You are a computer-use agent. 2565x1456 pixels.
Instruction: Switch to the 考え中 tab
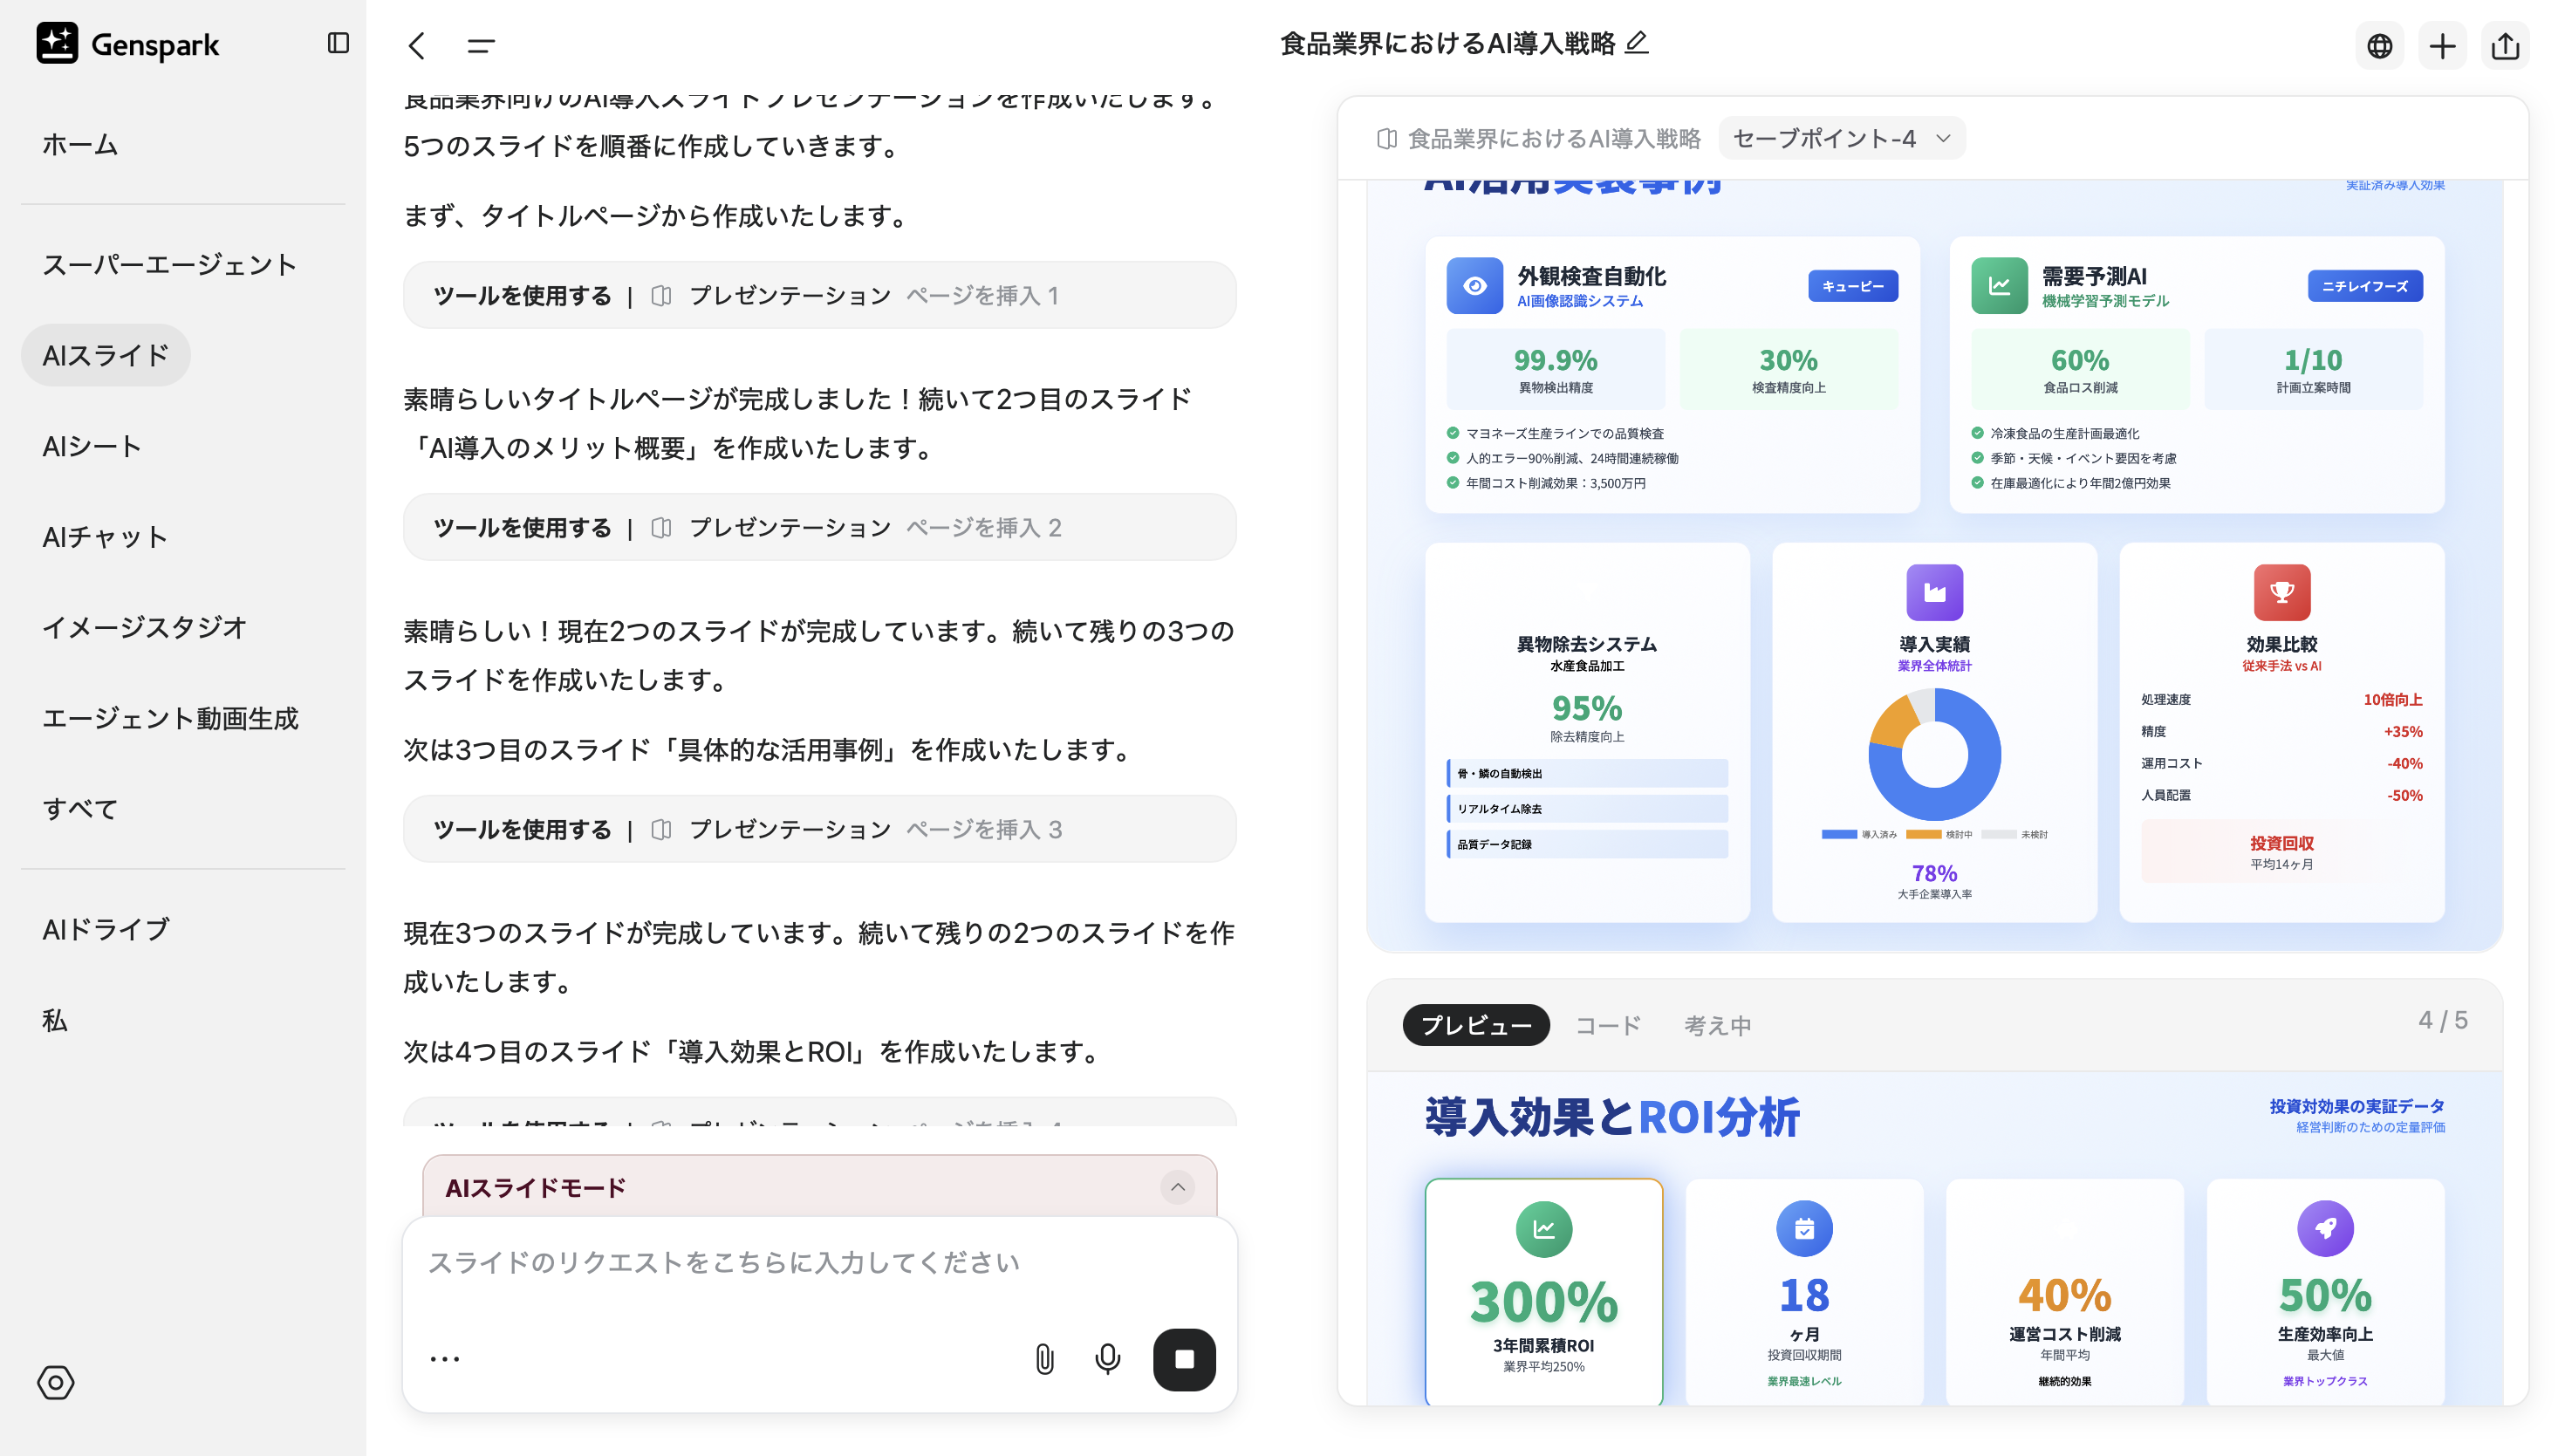click(1717, 1025)
